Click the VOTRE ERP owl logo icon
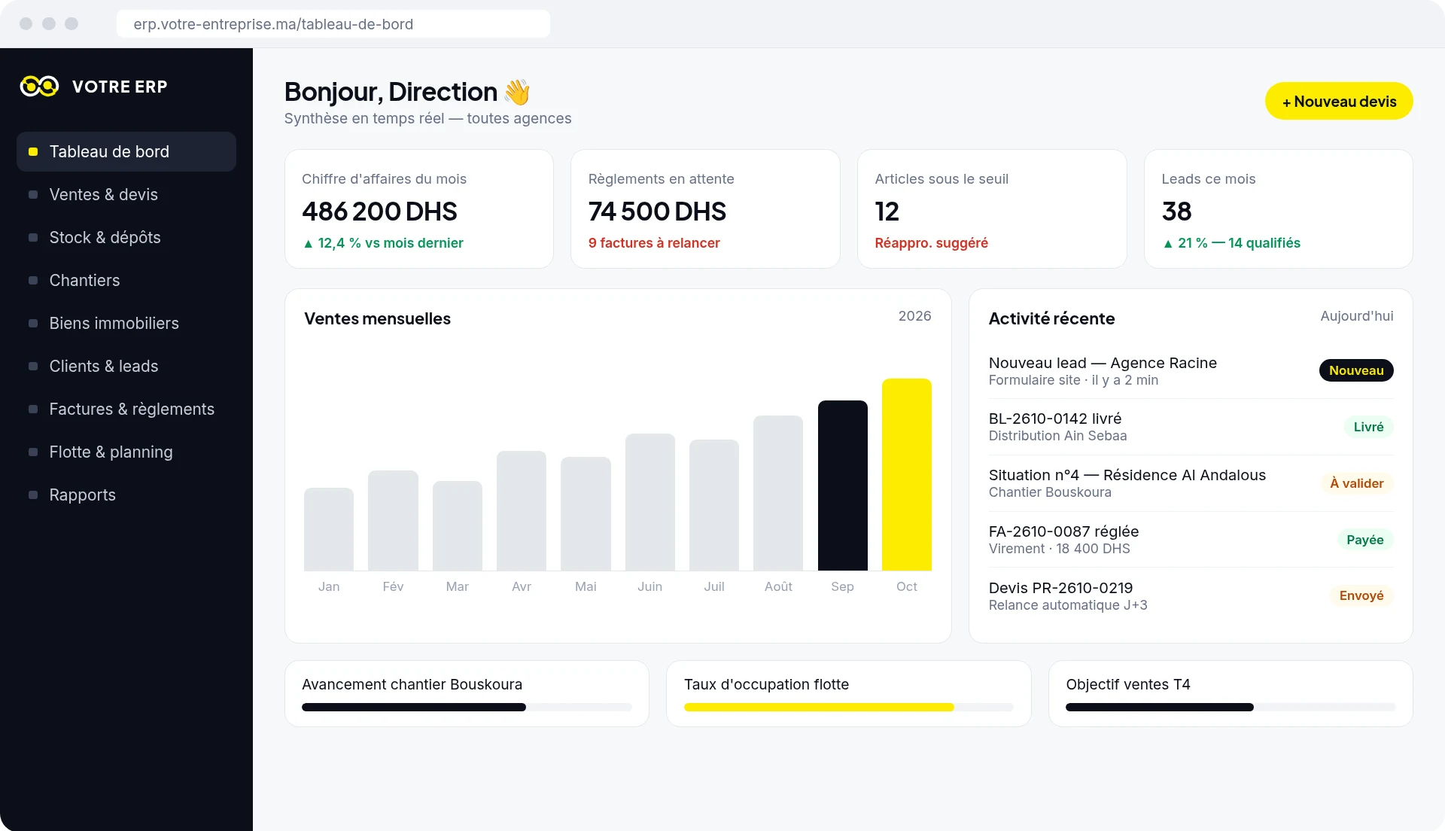Screen dimensions: 1445x831 tap(39, 87)
